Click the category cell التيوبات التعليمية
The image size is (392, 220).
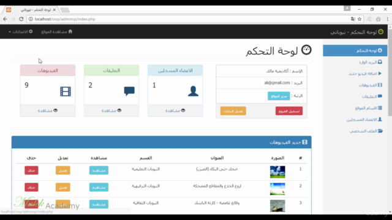pos(146,169)
